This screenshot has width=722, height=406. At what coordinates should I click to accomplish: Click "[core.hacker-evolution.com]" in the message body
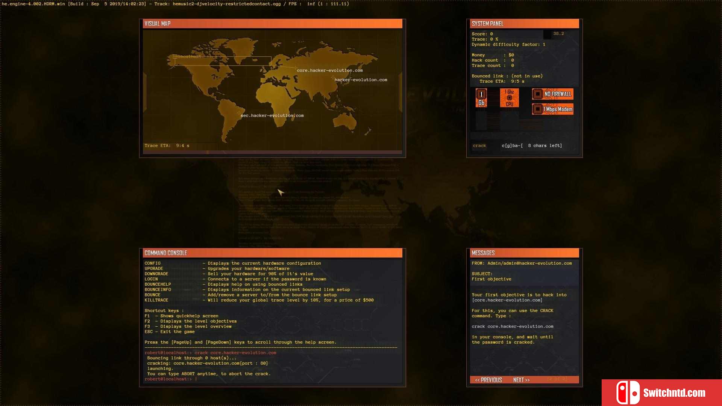(x=507, y=300)
